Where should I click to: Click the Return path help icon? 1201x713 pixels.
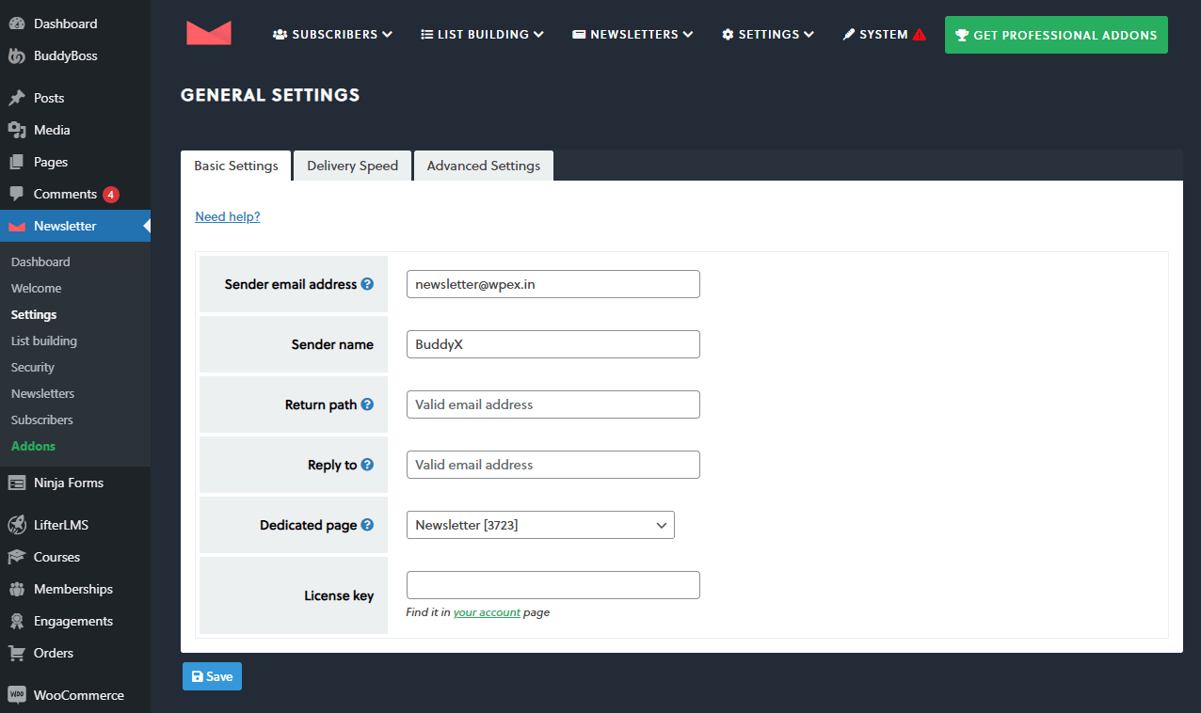pyautogui.click(x=367, y=404)
